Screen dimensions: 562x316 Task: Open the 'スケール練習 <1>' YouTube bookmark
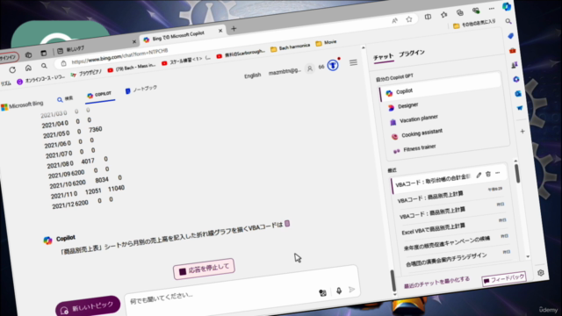pos(185,61)
